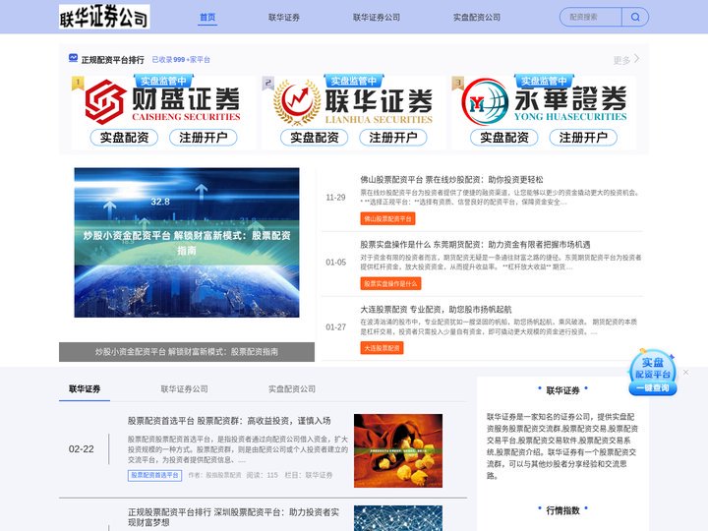Click the 行情指数 sidebar heading
This screenshot has width=708, height=531.
coord(562,510)
